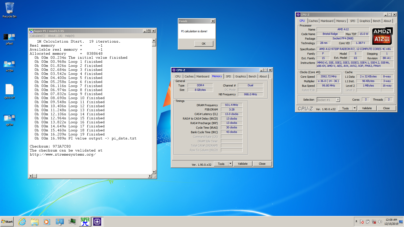
Task: Switch to Caches tab in CPU-Z Memory window
Action: click(189, 76)
